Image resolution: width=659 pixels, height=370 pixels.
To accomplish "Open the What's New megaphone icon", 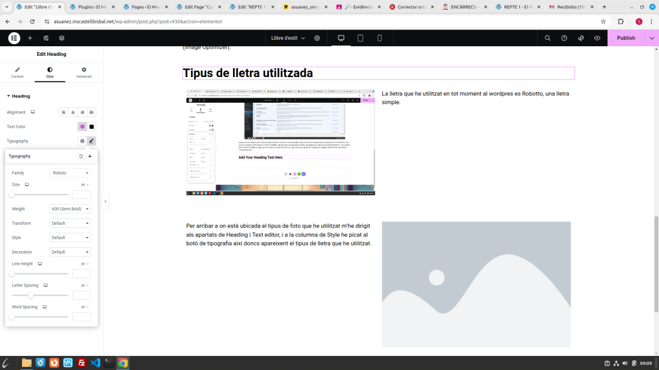I will [580, 38].
